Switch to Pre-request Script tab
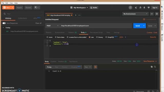 pos(96,32)
